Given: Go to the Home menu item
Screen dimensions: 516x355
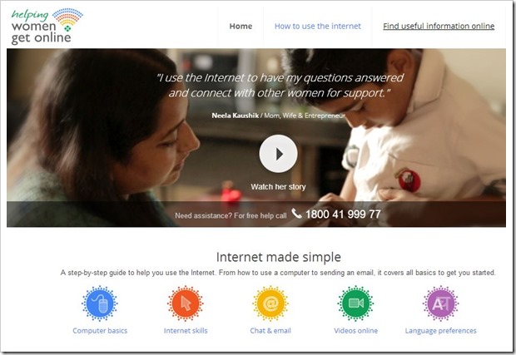Looking at the screenshot, I should (241, 26).
